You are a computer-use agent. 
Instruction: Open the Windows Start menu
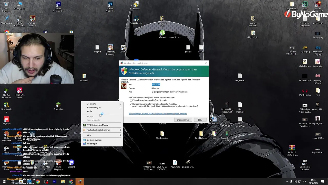[x=4, y=182]
